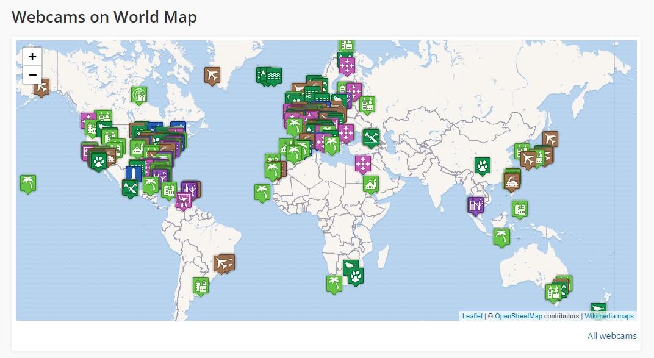Viewport: 654px width, 358px height.
Task: Select the lone palm tree marker in the Pacific near Hawaii
Action: 28,184
